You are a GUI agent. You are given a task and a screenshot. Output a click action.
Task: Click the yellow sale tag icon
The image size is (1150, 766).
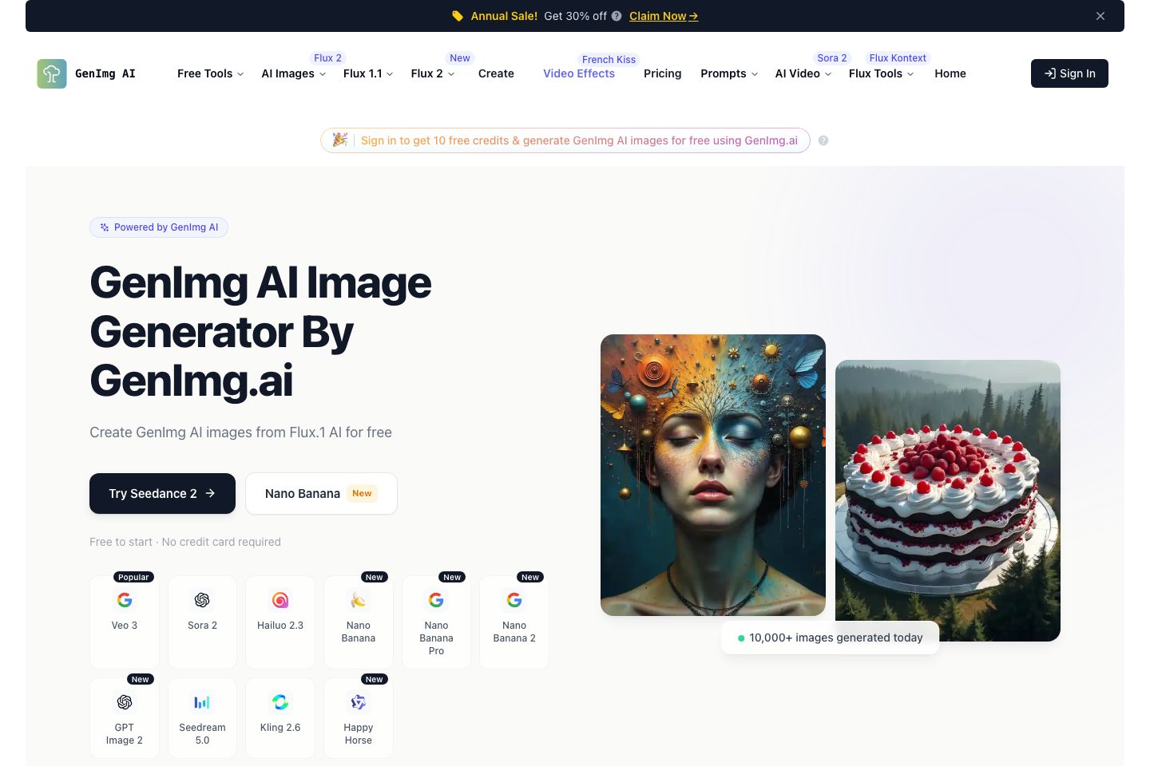click(x=458, y=16)
